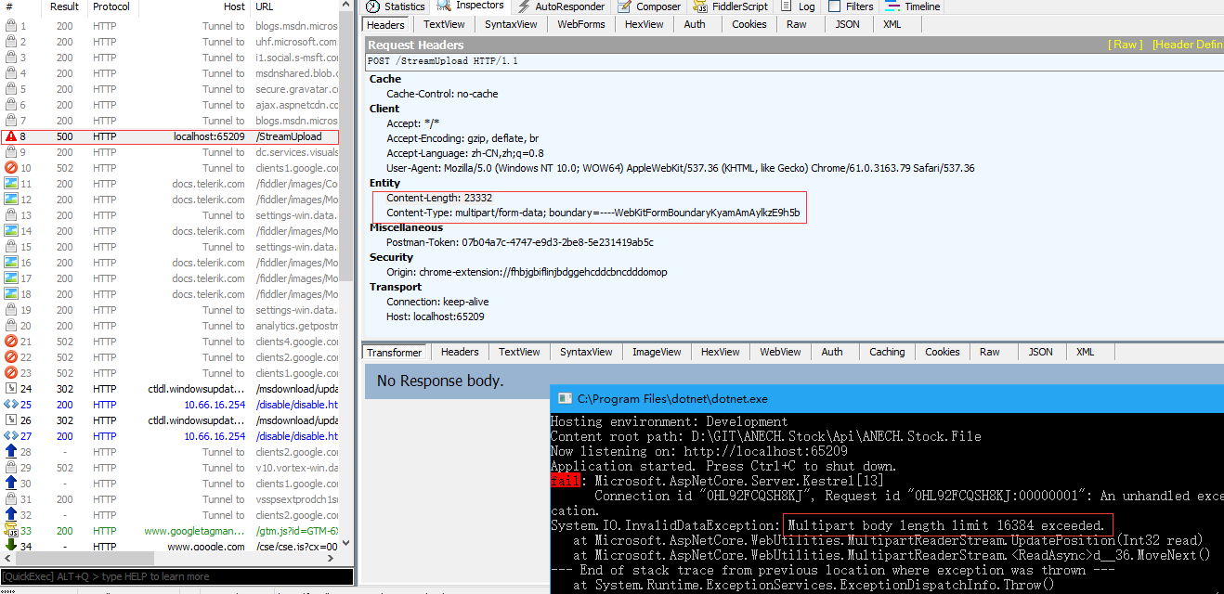1224x594 pixels.
Task: Select the request Headers inspector tab
Action: 385,25
